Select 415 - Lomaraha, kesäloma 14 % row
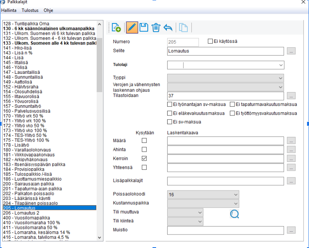309x248 pixels. tap(50, 232)
